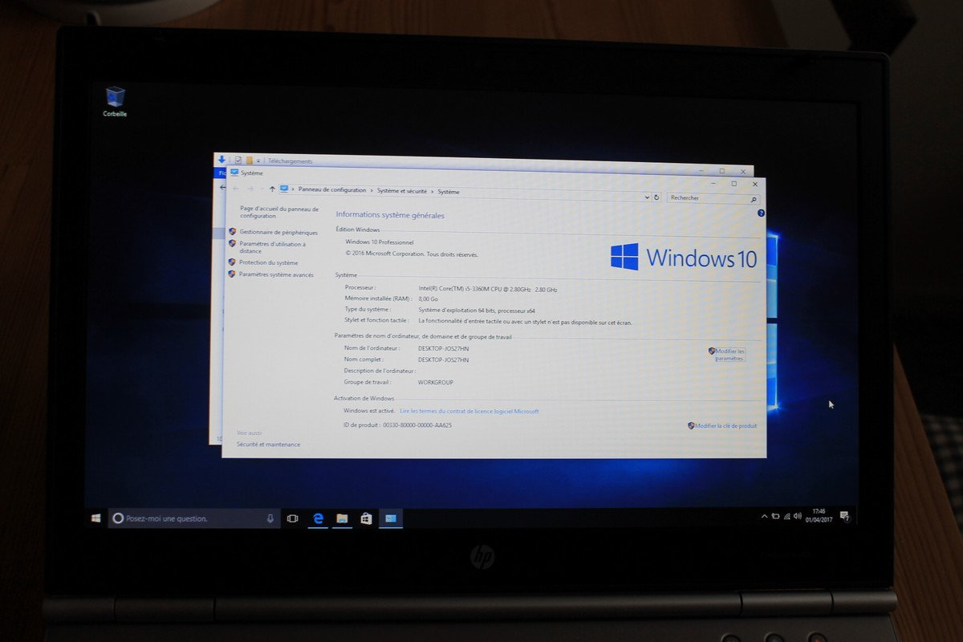Viewport: 963px width, 642px height.
Task: Select the WORKGROUP value
Action: [x=436, y=383]
